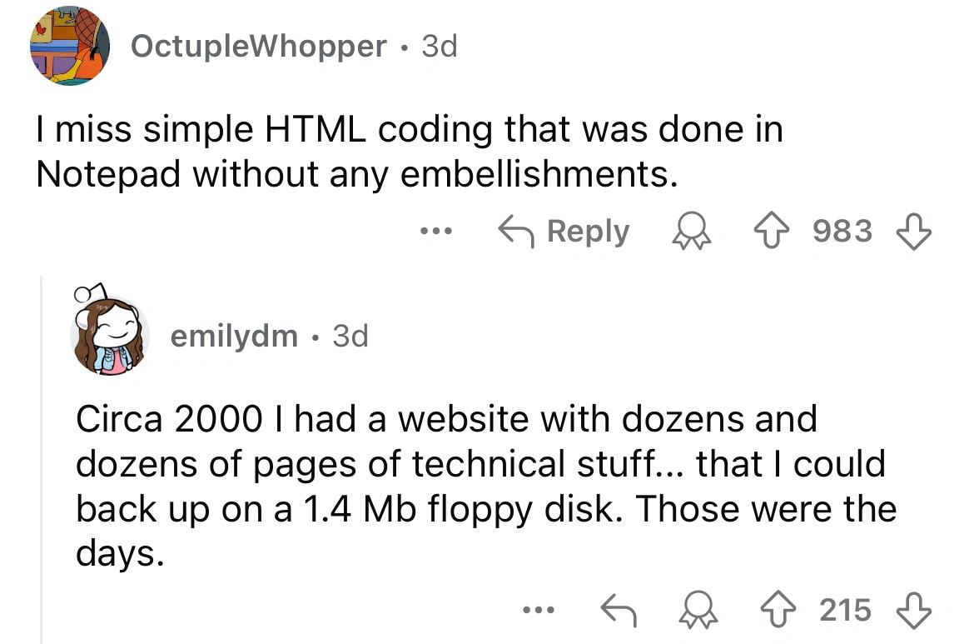Give an award to OctupleWhopper's comment
Viewport: 974px width, 644px height.
[x=692, y=232]
